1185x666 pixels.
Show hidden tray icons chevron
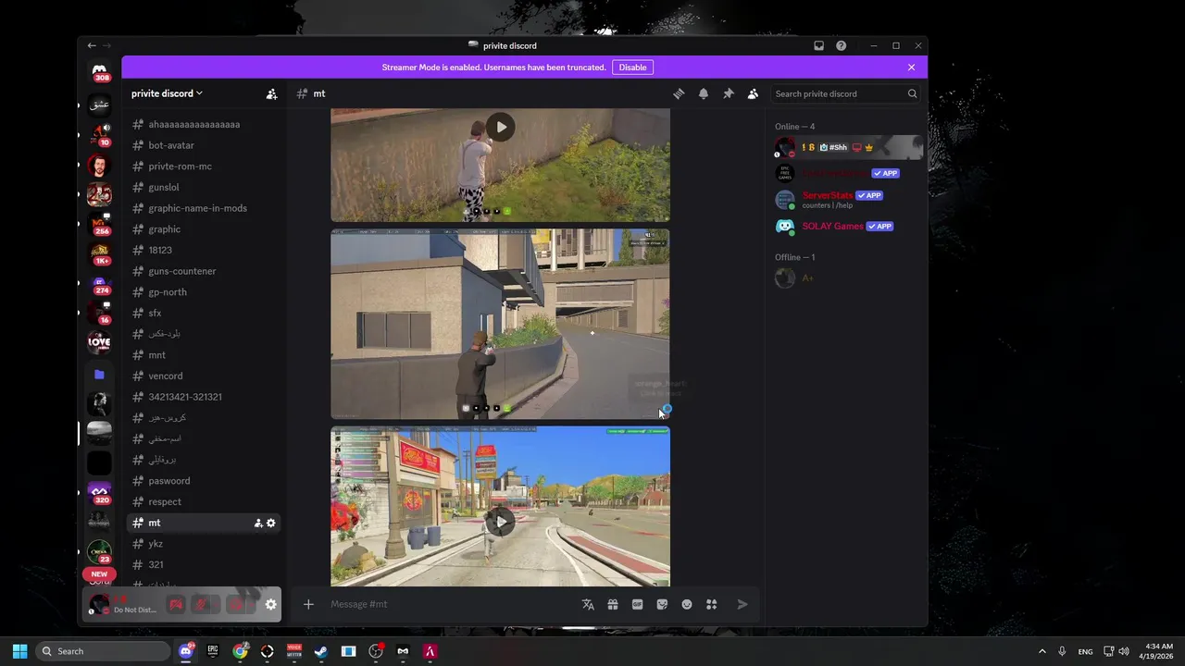pyautogui.click(x=1042, y=651)
